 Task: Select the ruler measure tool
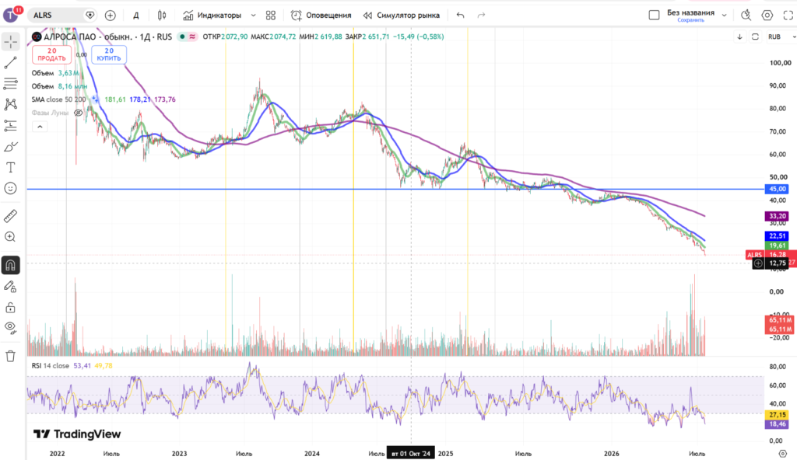tap(11, 216)
